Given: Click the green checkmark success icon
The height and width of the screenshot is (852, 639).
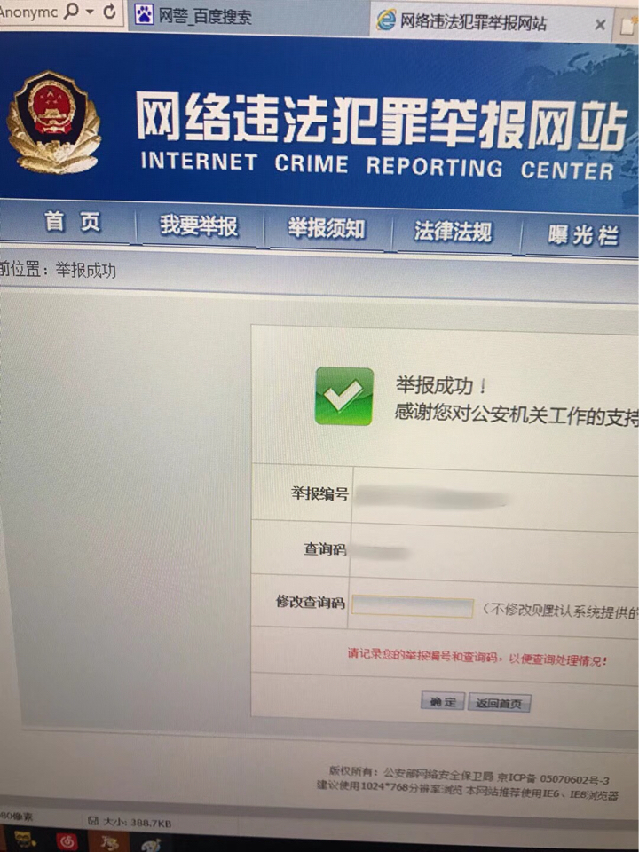Looking at the screenshot, I should tap(344, 396).
